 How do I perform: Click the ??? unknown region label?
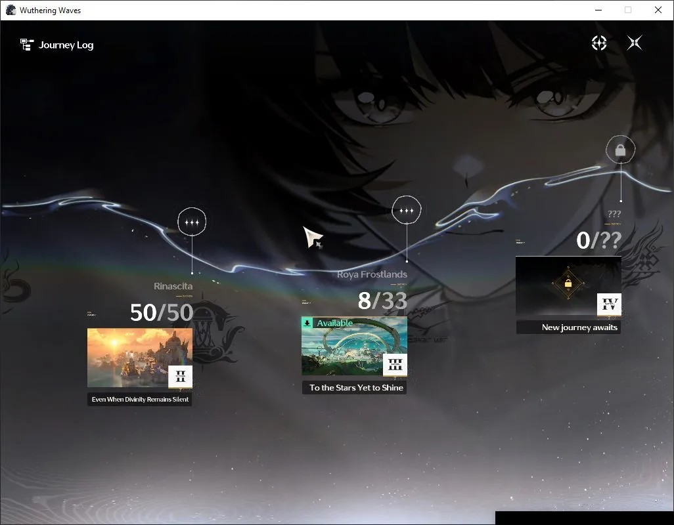[614, 213]
